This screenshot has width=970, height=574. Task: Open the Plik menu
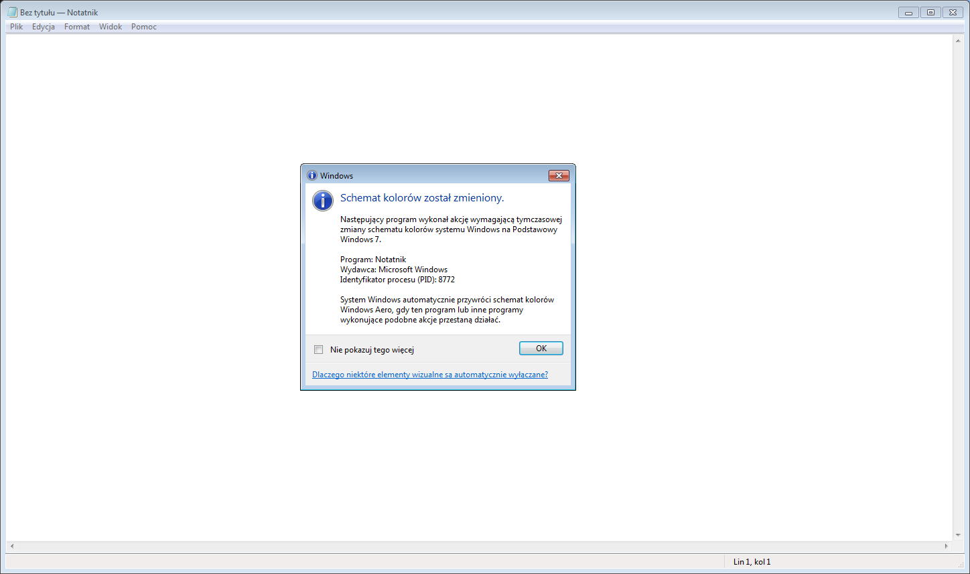pyautogui.click(x=17, y=27)
